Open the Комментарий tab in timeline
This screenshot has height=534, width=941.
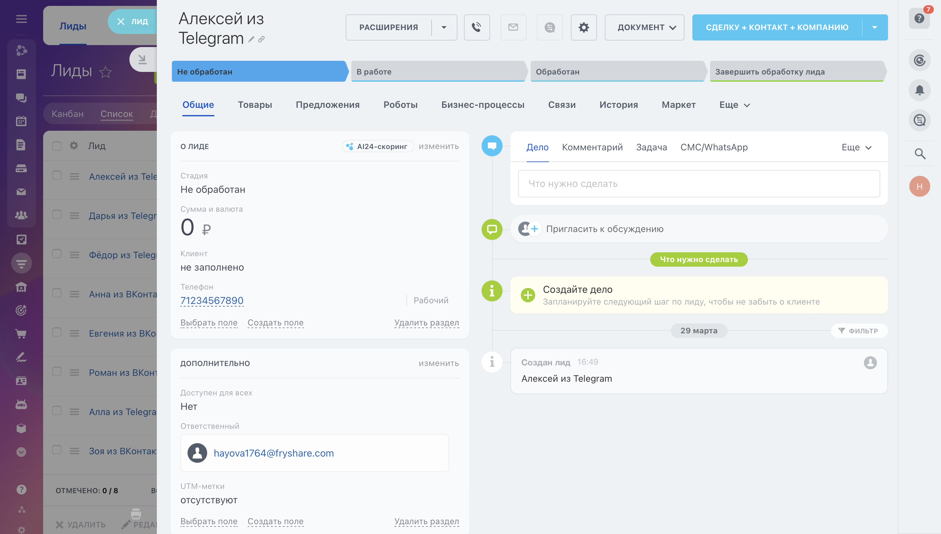(592, 147)
